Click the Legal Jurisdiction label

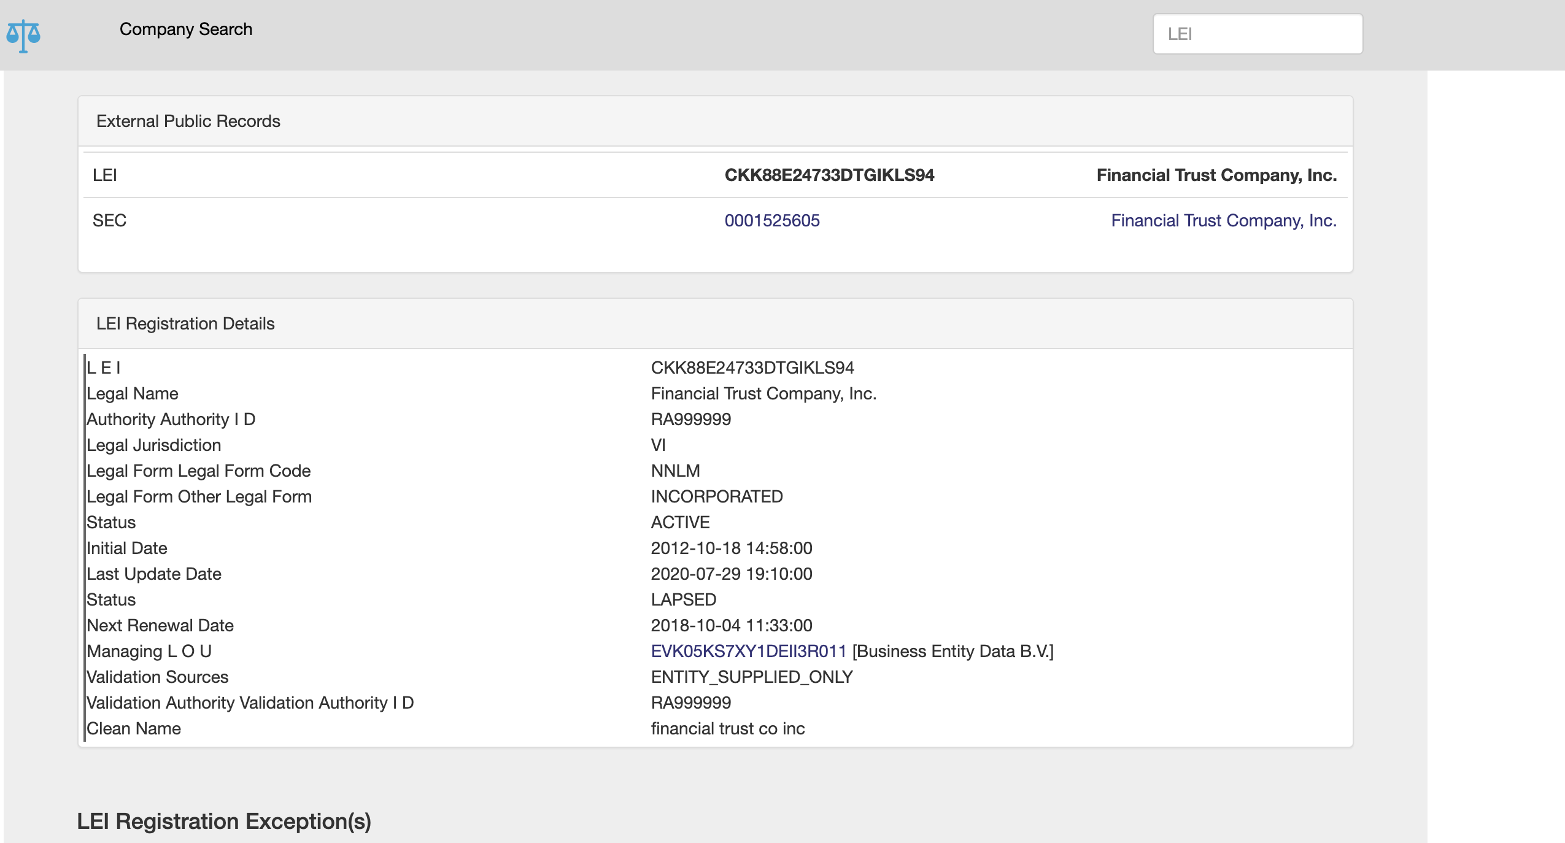point(154,445)
